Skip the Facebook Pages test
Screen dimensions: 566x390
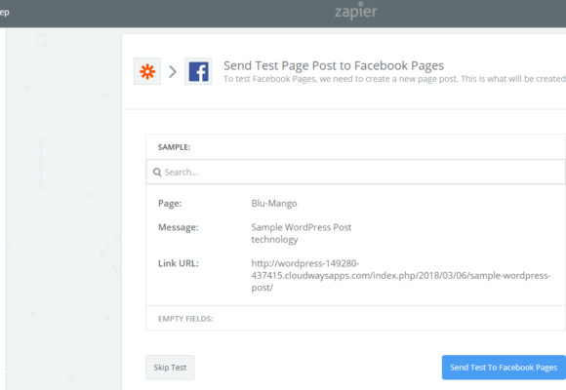coord(170,368)
